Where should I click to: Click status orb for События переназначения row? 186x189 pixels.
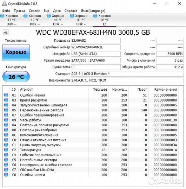(6, 155)
